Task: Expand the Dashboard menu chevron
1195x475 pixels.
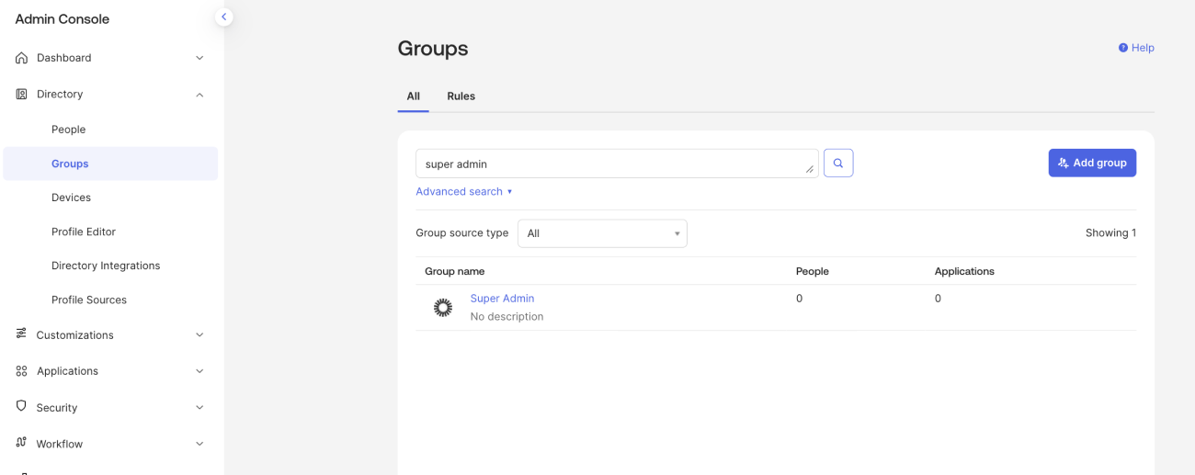Action: coord(199,58)
